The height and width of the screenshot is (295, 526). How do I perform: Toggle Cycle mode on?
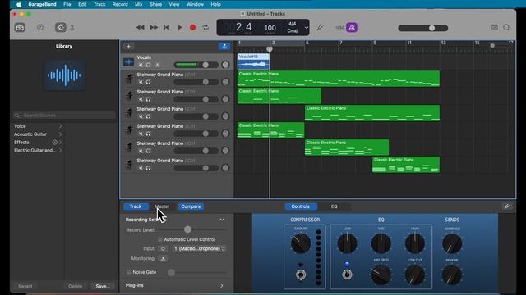click(x=205, y=27)
